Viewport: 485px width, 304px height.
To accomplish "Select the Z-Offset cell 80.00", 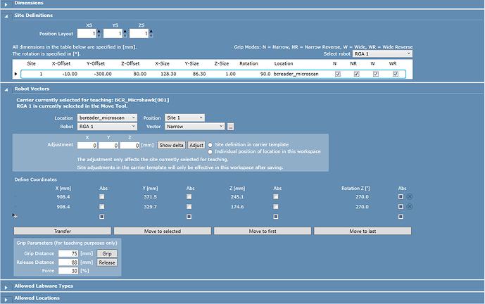I will click(x=140, y=74).
